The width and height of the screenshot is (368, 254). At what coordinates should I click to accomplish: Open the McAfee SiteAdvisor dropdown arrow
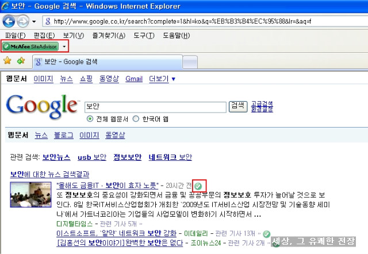[x=64, y=46]
